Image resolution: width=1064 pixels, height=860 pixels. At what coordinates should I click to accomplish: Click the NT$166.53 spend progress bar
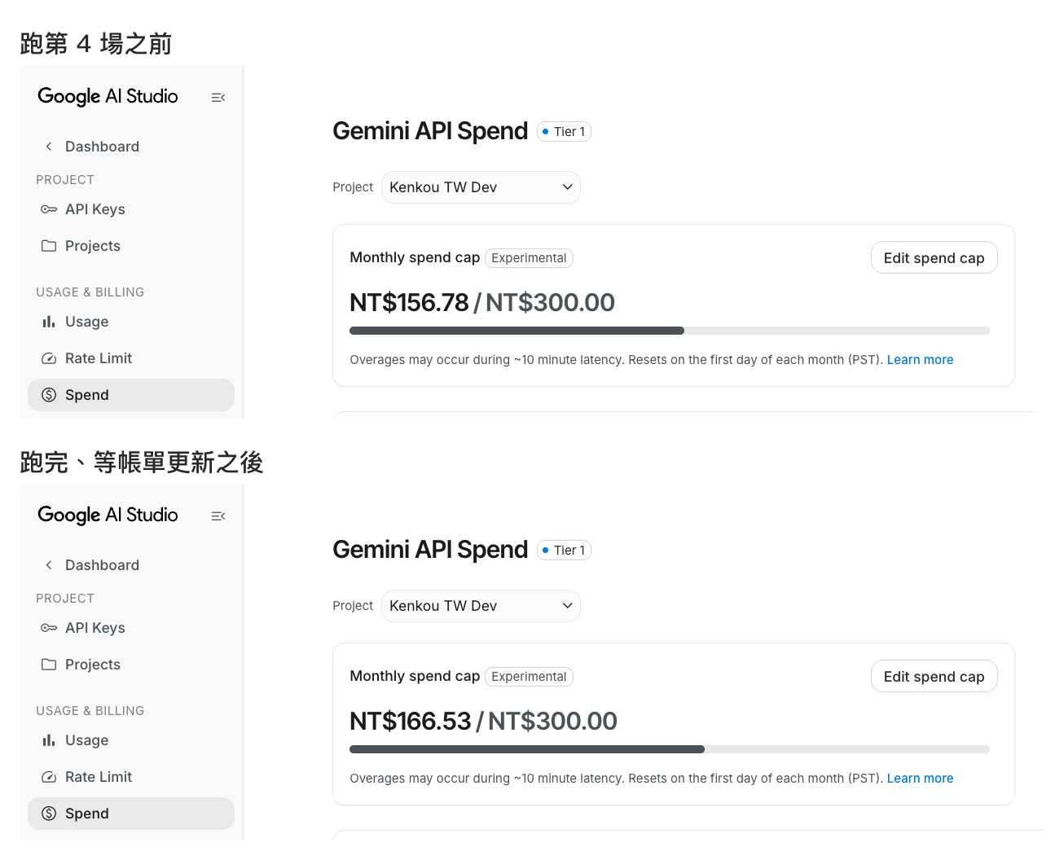[670, 749]
